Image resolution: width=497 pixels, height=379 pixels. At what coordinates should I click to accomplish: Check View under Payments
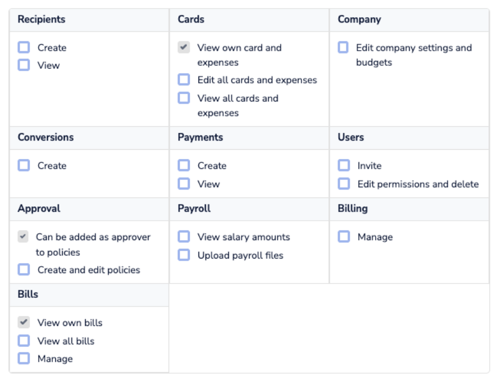tap(183, 184)
